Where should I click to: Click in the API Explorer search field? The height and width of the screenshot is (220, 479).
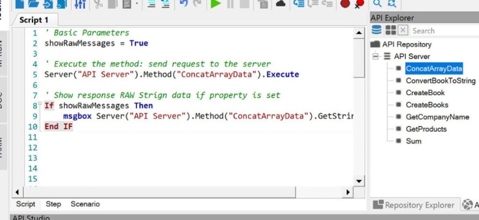[x=443, y=31]
